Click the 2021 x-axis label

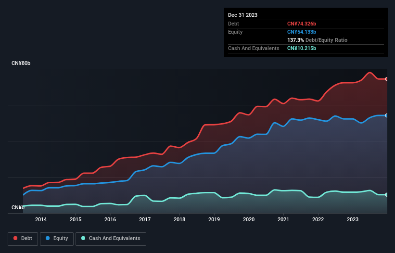pyautogui.click(x=283, y=219)
